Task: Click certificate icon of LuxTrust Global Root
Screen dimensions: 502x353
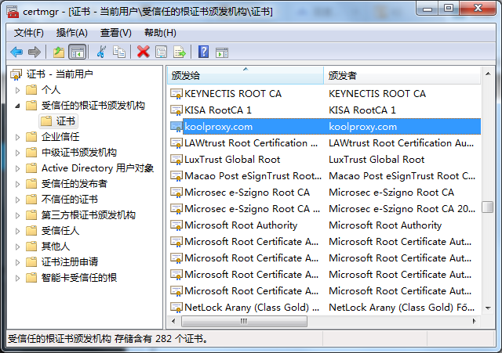Action: [x=176, y=160]
